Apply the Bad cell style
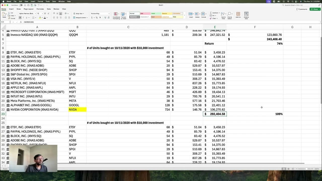 coord(145,14)
